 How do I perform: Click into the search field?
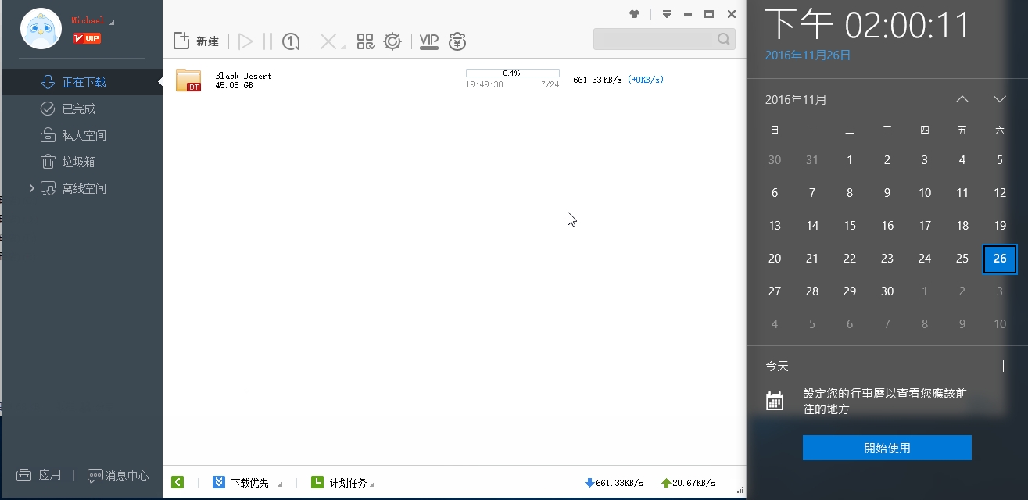pos(664,39)
